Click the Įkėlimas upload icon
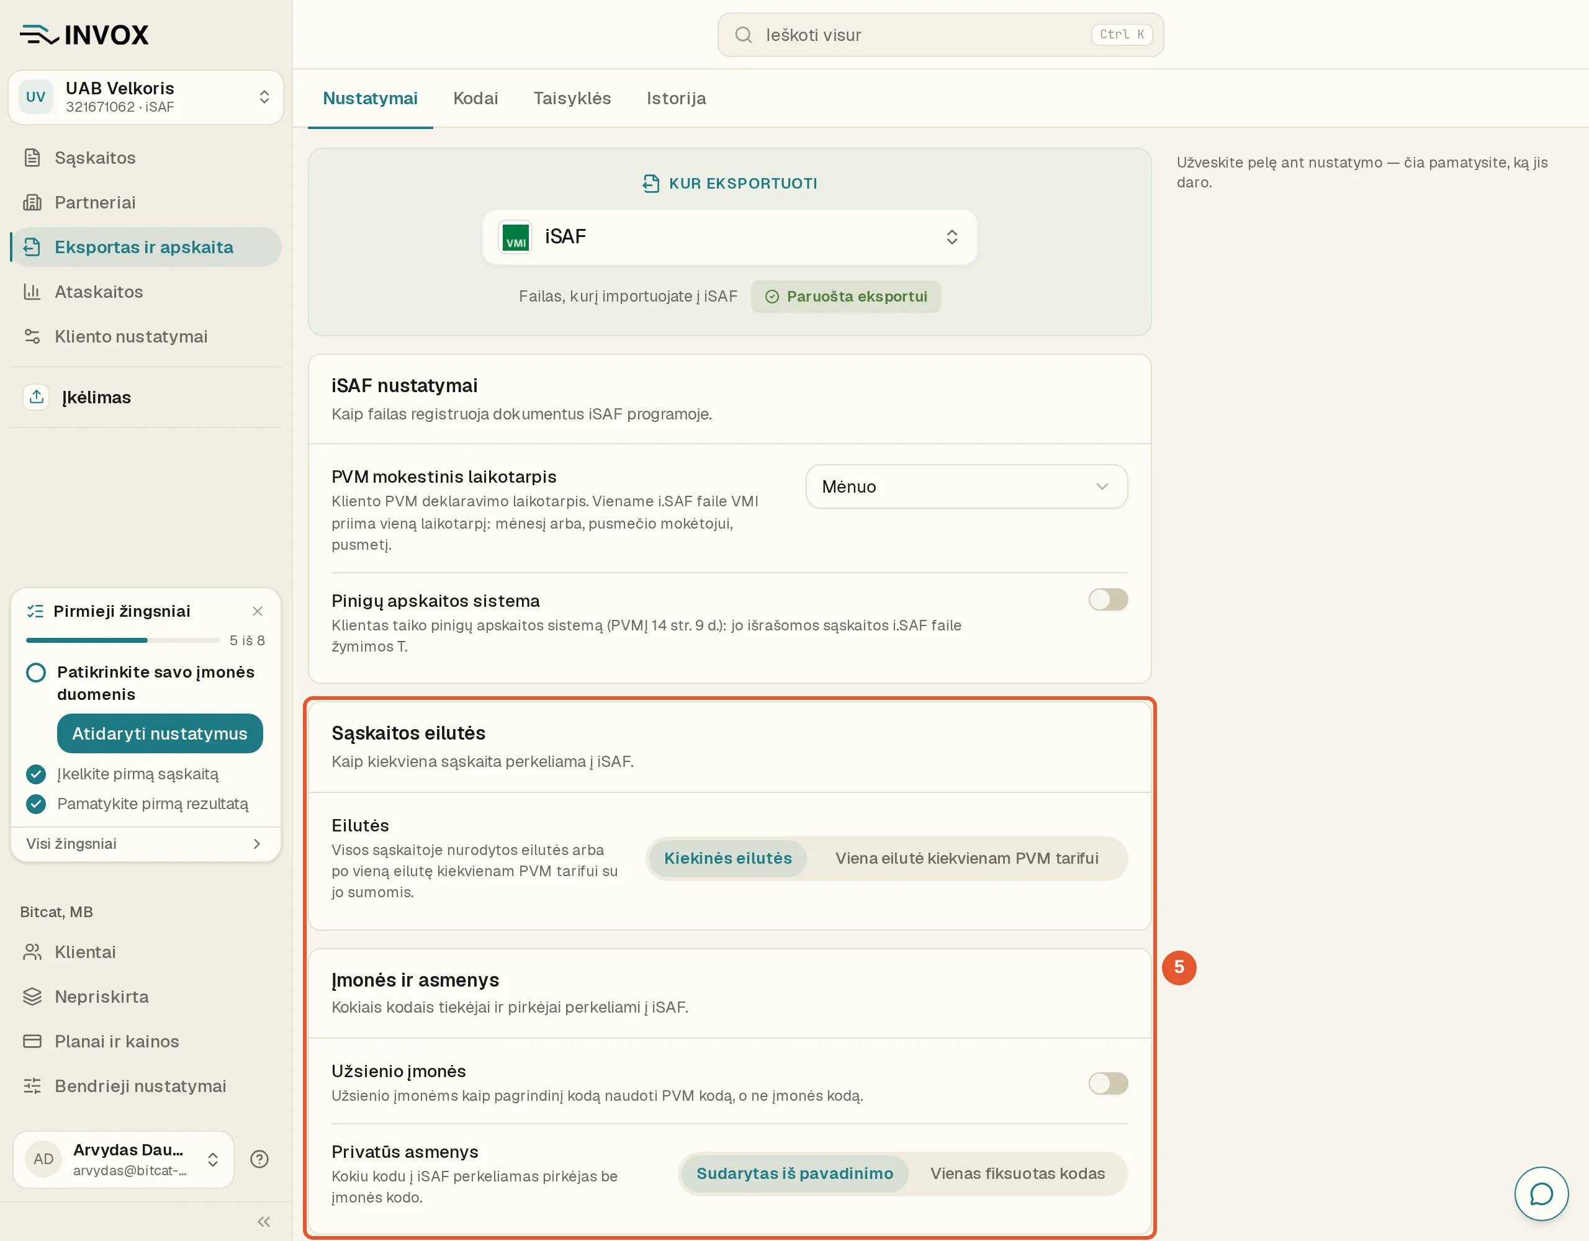The width and height of the screenshot is (1589, 1241). coord(37,397)
